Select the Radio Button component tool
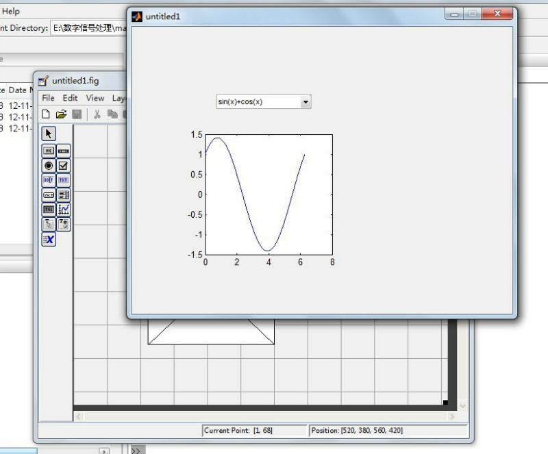 tap(49, 165)
